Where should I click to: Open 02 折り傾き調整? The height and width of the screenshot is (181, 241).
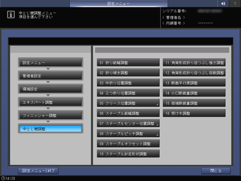click(x=128, y=73)
